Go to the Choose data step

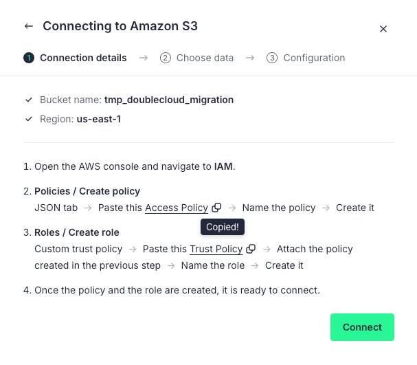(205, 58)
